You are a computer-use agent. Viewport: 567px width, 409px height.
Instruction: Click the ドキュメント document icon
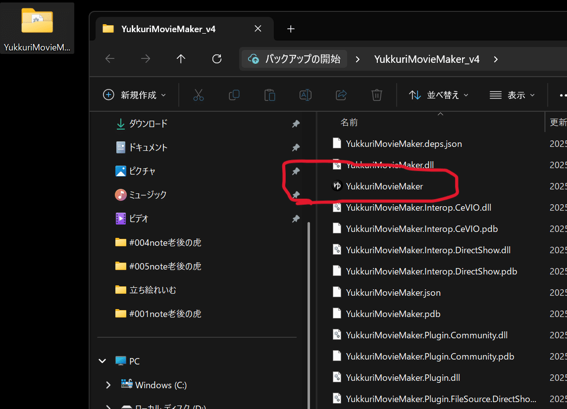point(121,147)
